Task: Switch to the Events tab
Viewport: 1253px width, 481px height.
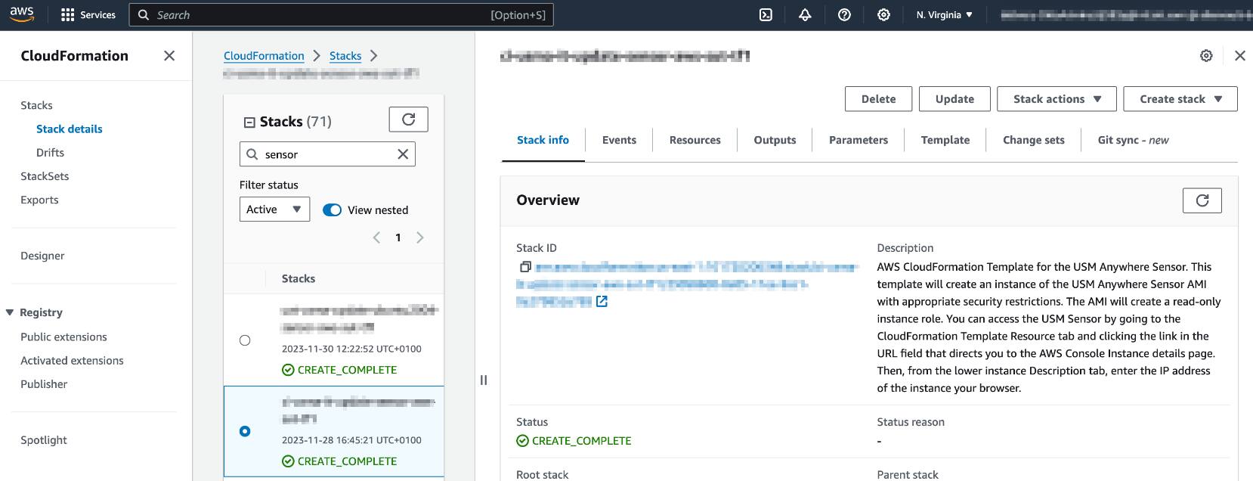Action: pos(619,140)
